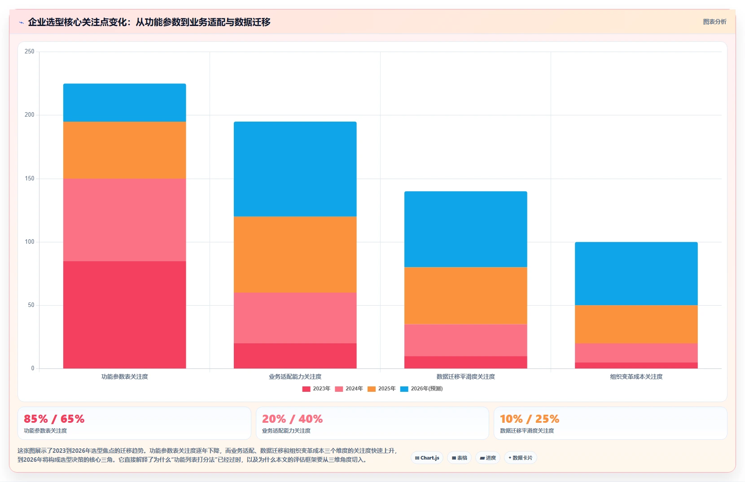Click the blue 2026年(预测) legend swatch
Viewport: 745px width, 482px height.
[404, 389]
